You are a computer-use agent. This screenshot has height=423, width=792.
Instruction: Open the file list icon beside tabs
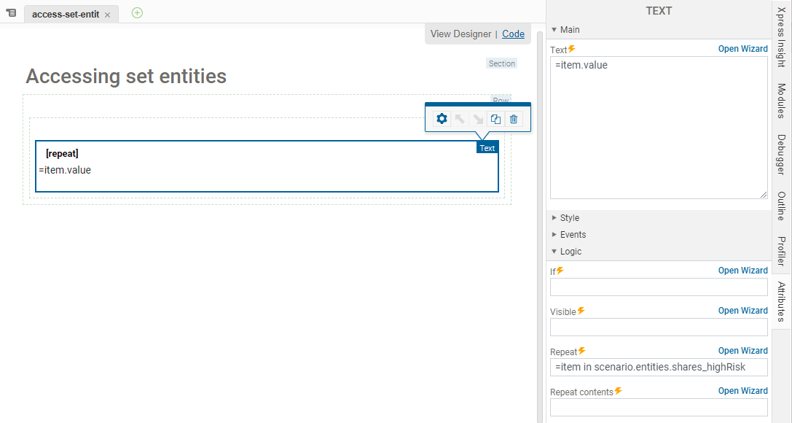coord(11,13)
